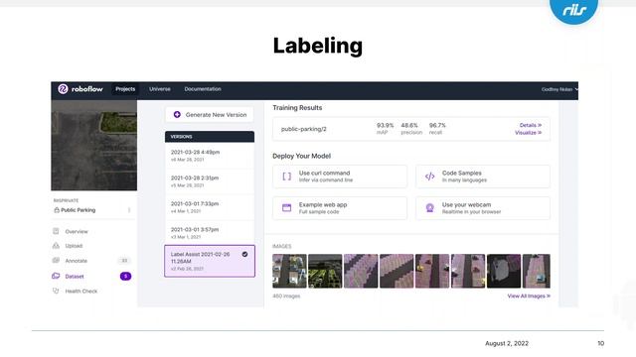Open the fourth dataset image thumbnail
This screenshot has width=636, height=357.
(397, 271)
